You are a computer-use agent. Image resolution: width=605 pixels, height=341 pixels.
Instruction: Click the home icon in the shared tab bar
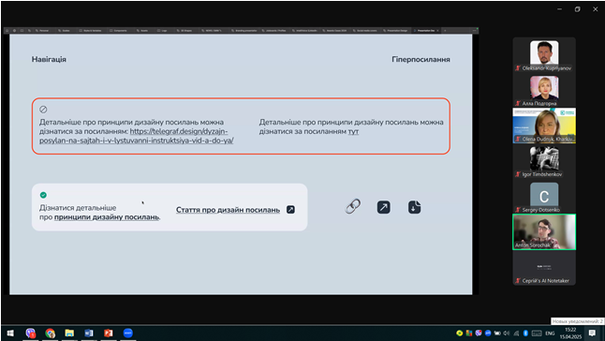(x=7, y=30)
